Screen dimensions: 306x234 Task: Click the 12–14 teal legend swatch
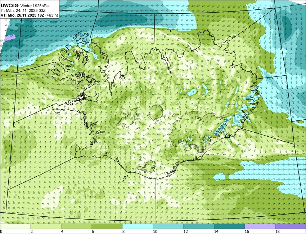[x=199, y=226]
